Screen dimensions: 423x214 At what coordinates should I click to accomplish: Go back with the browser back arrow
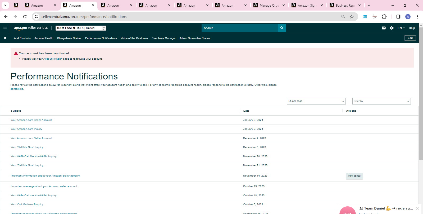click(6, 17)
